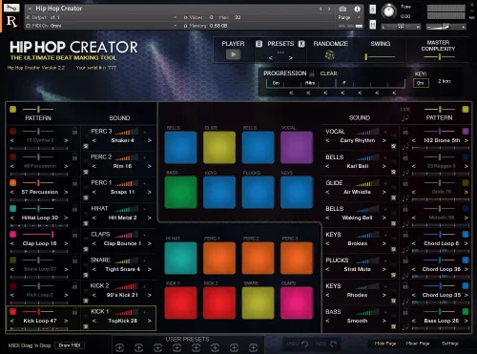The height and width of the screenshot is (354, 477).
Task: Select next pattern after Bass Loop 26
Action: 466,321
